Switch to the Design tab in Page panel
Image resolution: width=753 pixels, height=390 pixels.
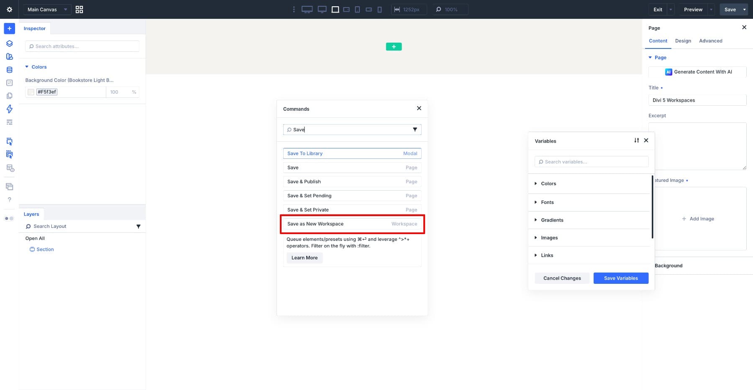point(683,41)
